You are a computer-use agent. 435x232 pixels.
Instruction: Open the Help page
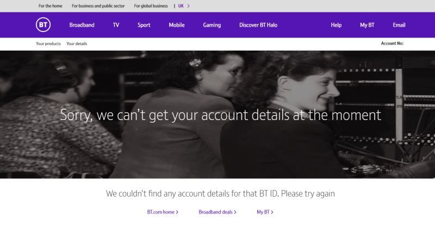(336, 25)
